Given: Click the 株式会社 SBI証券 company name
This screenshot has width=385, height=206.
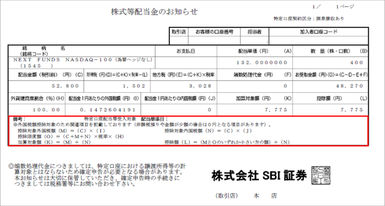Looking at the screenshot, I should pos(259,176).
